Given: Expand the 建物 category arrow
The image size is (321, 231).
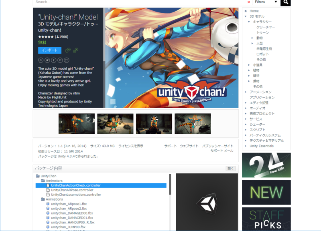Looking at the screenshot, I should point(249,76).
